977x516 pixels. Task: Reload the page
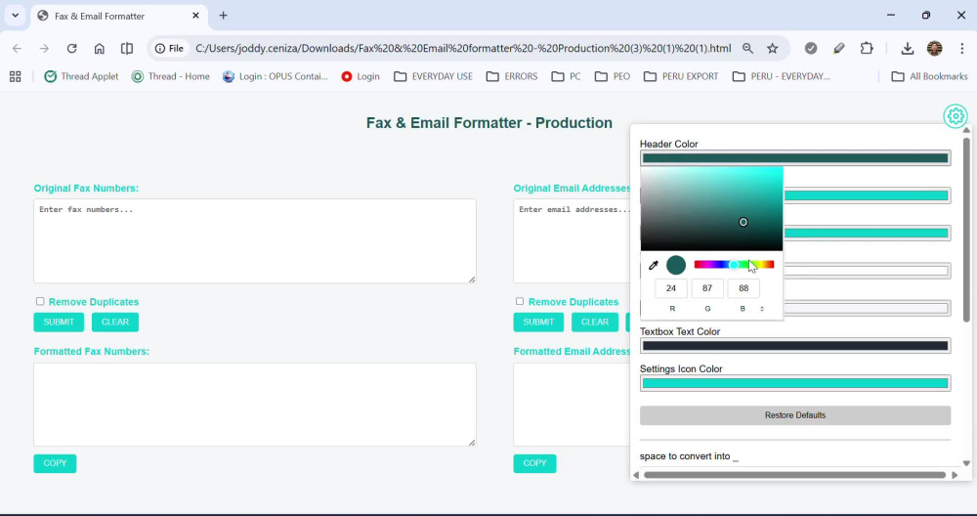coord(71,49)
